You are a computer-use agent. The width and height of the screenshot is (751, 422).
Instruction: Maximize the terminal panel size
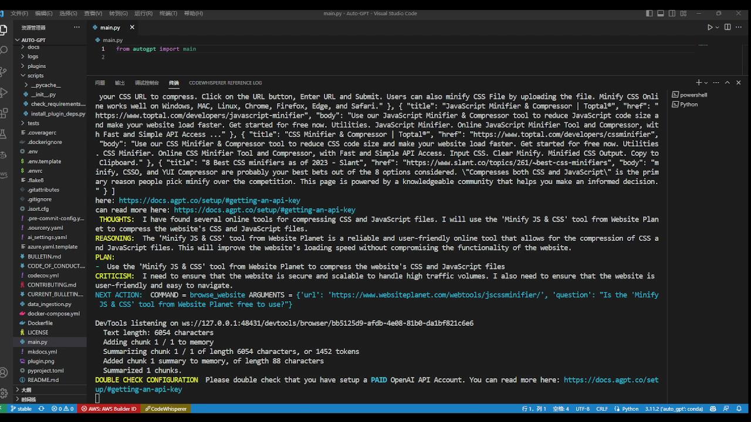(x=728, y=83)
